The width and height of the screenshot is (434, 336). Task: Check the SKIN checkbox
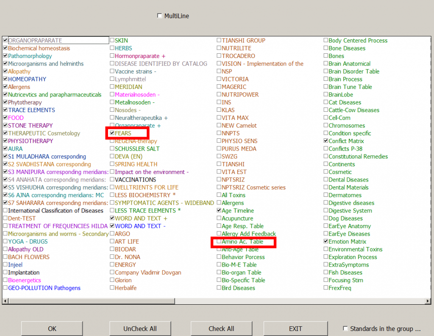113,40
